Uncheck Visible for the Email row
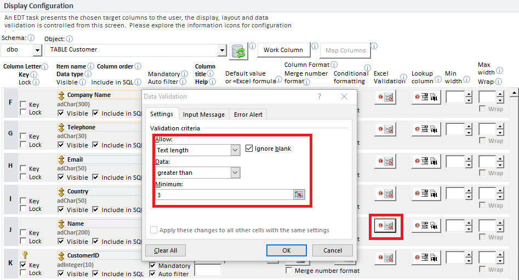 pyautogui.click(x=61, y=177)
